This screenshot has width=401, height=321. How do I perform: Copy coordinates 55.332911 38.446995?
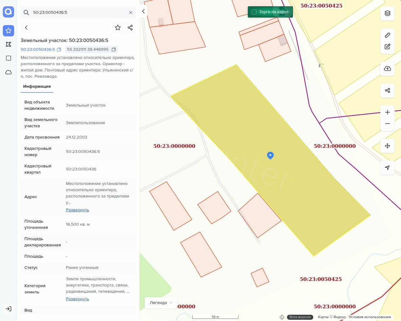[114, 50]
